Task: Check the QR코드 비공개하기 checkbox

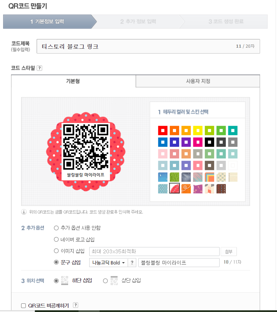Action: pos(24,305)
